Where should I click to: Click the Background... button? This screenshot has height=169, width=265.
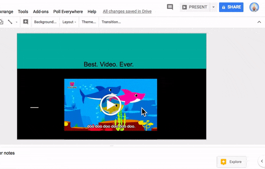(45, 22)
